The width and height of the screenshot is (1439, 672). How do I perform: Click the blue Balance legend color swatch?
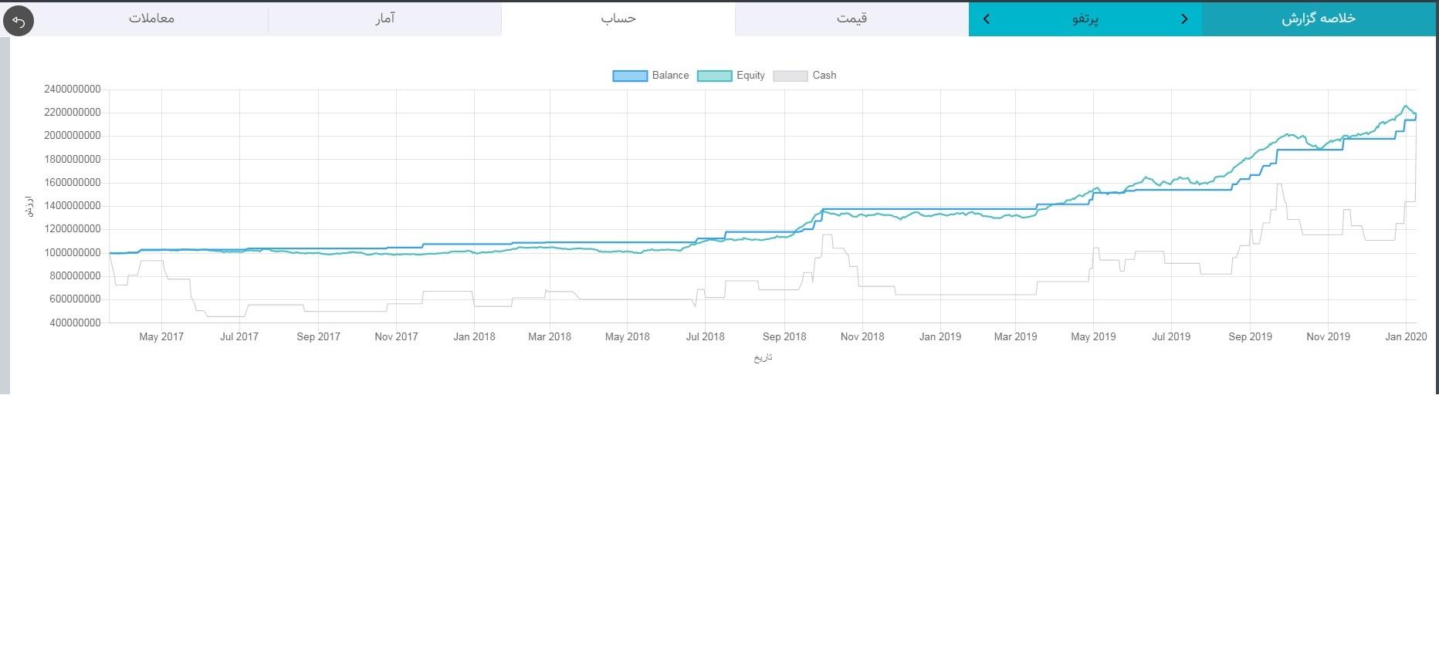(630, 76)
